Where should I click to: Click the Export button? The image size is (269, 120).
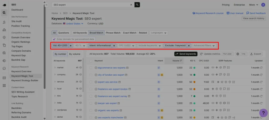(256, 54)
